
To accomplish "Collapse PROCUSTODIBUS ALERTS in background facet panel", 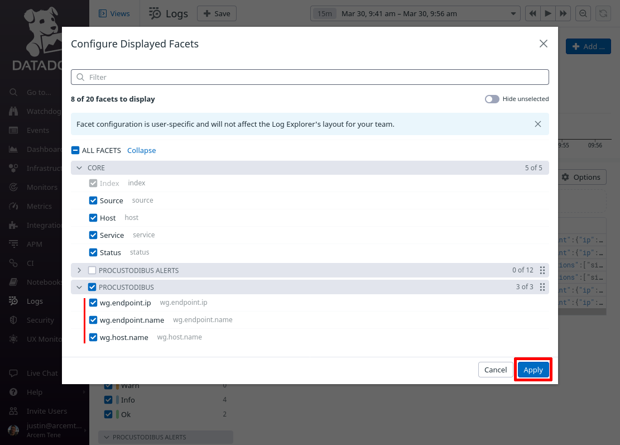I will point(107,437).
